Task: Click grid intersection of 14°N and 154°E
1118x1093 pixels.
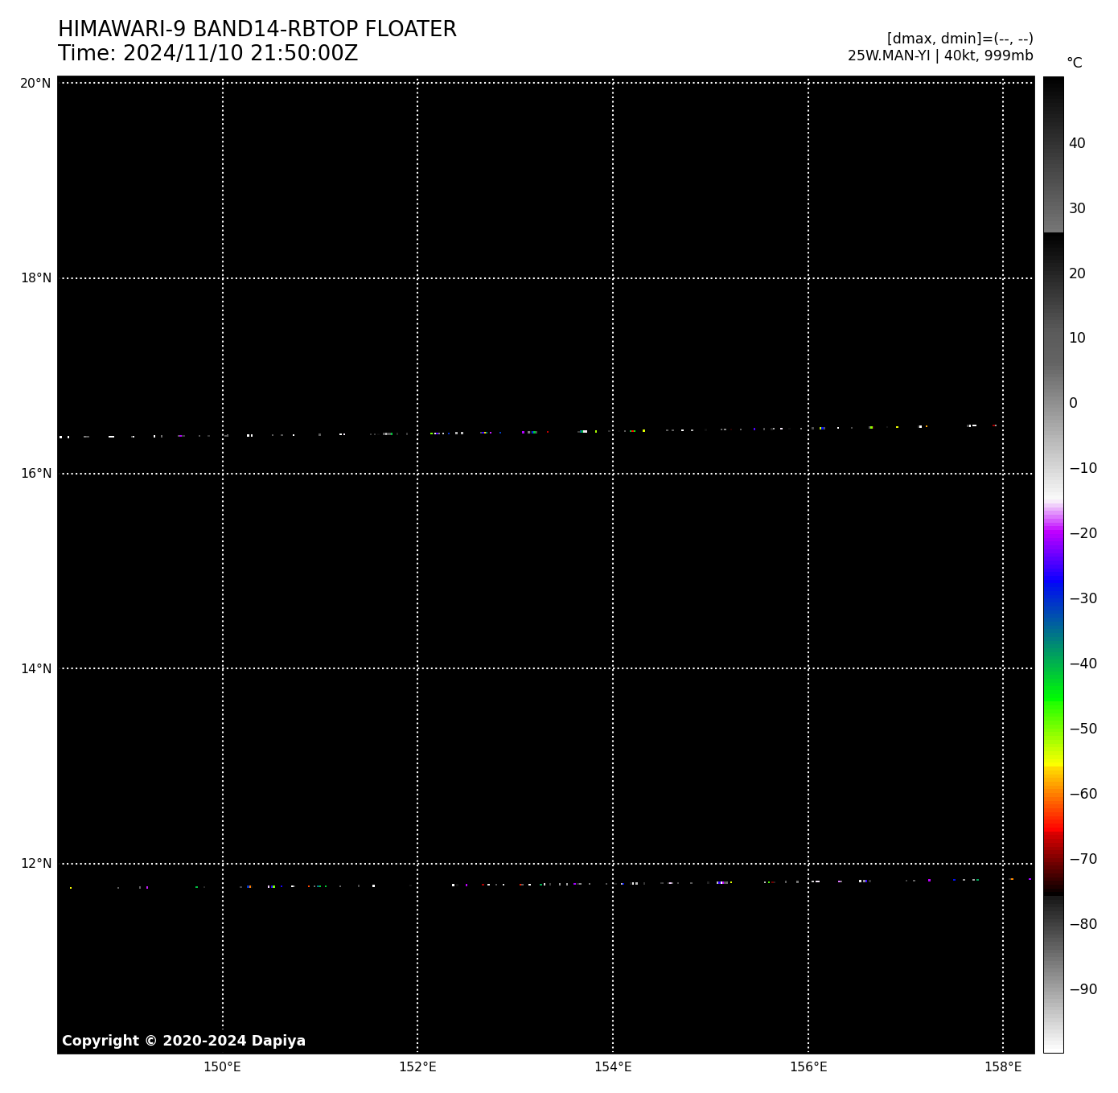Action: [613, 668]
